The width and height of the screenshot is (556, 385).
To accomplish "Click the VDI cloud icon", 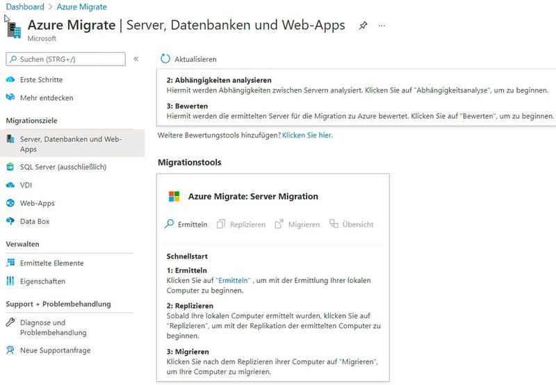I will coord(10,185).
